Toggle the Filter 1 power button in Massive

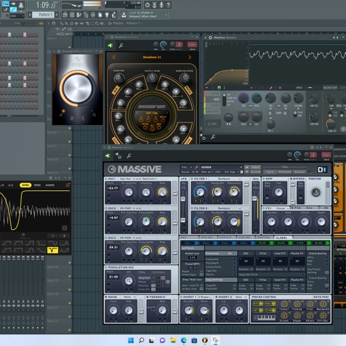pyautogui.click(x=192, y=179)
